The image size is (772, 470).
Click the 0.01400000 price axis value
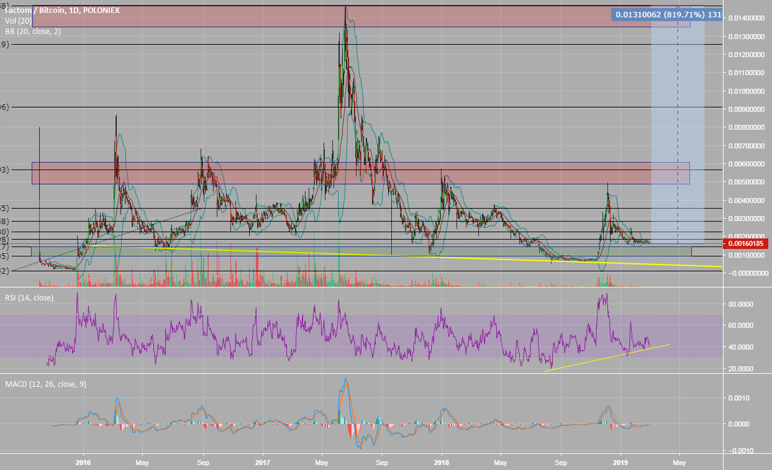click(x=745, y=19)
